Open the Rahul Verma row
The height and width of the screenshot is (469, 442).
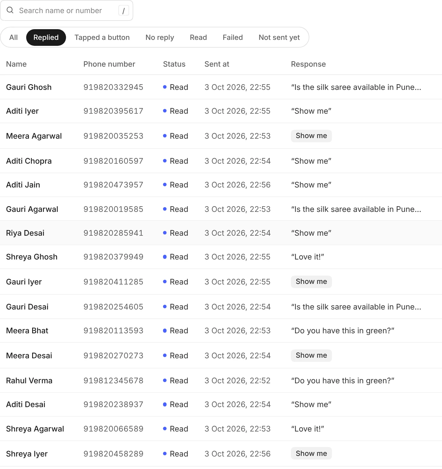click(221, 381)
